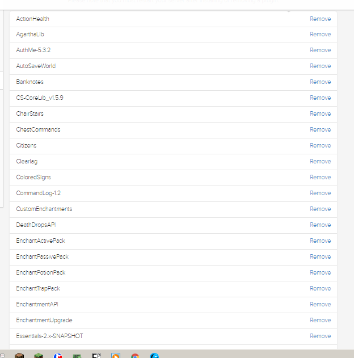
Task: Select the EnchantActivePack plugin name
Action: tap(41, 241)
